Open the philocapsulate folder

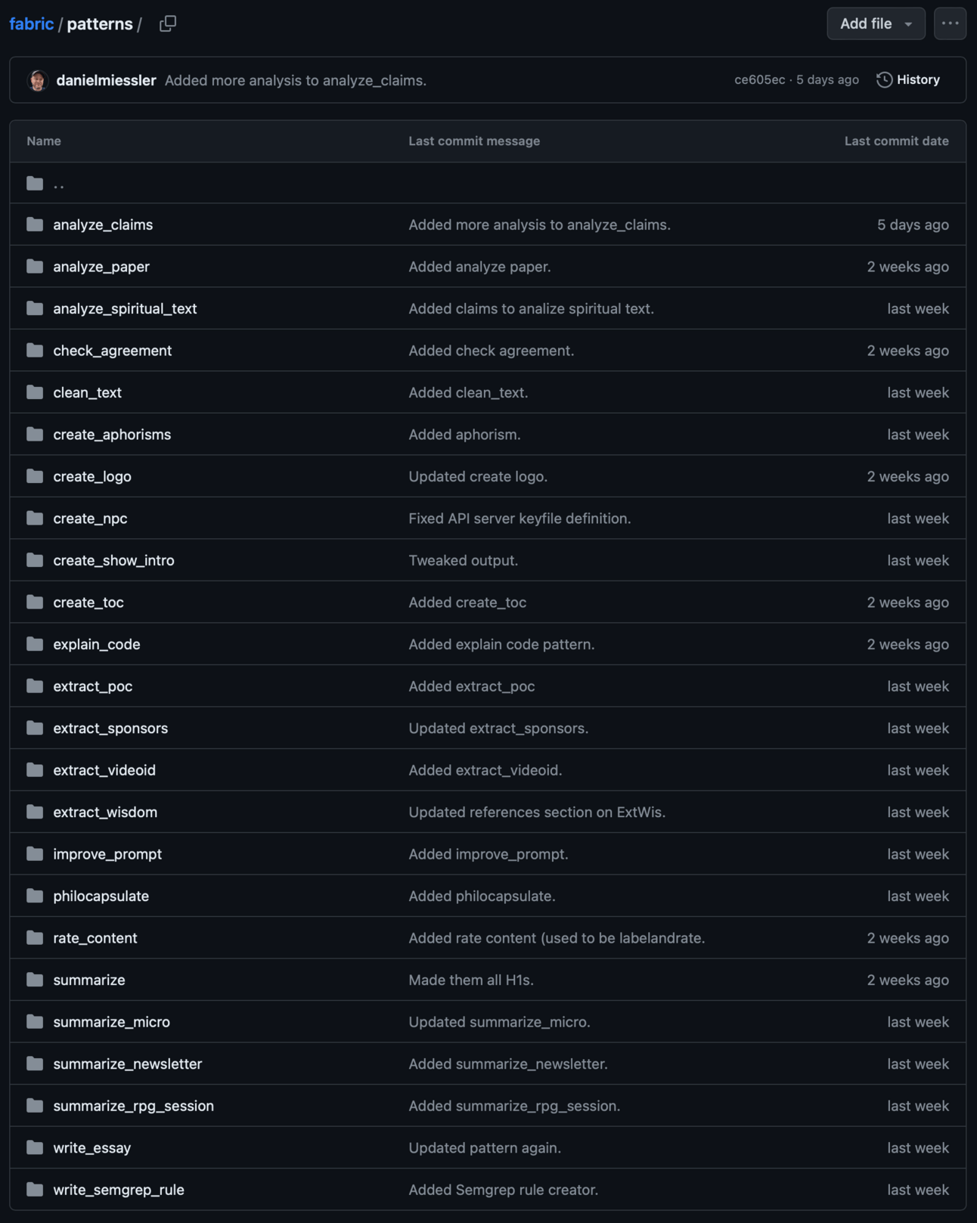point(101,896)
